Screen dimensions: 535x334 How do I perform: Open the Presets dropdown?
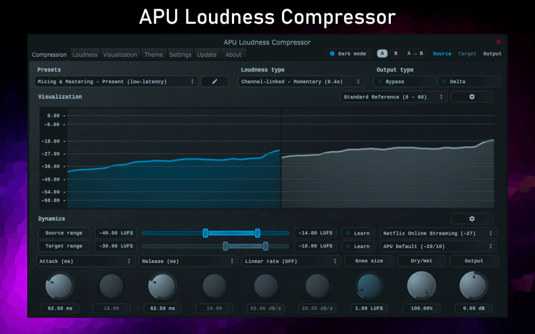[117, 81]
